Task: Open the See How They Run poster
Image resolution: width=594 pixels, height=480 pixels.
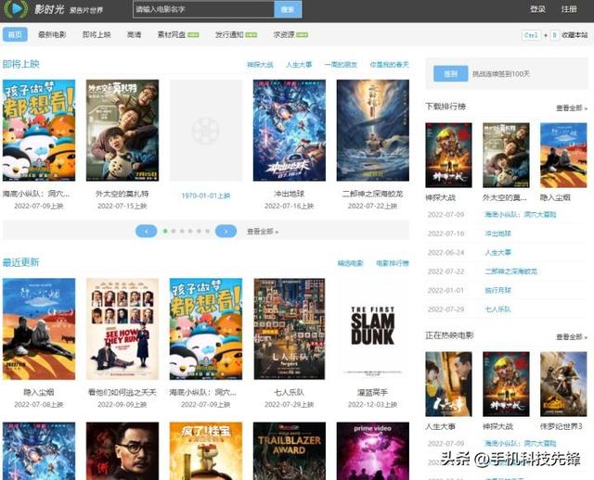Action: pyautogui.click(x=123, y=329)
